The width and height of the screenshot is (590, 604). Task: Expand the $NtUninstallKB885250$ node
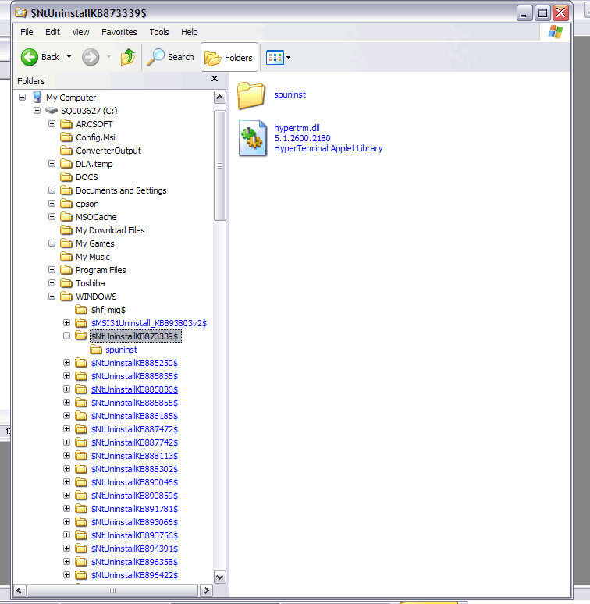(x=66, y=362)
